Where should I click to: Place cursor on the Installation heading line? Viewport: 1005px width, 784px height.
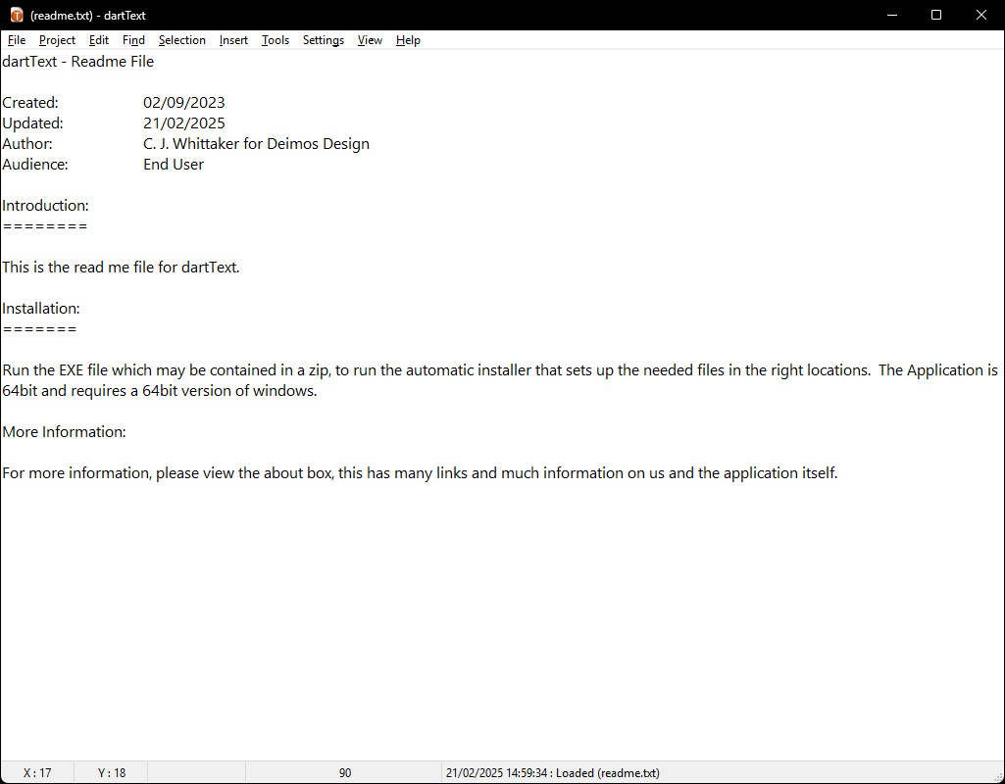(x=41, y=308)
